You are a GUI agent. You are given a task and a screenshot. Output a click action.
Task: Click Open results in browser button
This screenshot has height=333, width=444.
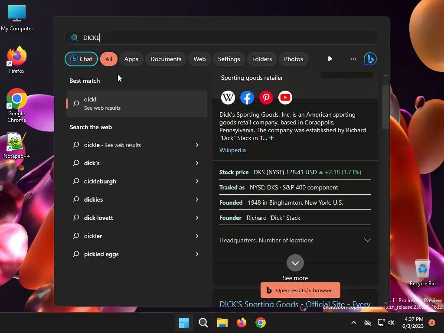point(300,290)
